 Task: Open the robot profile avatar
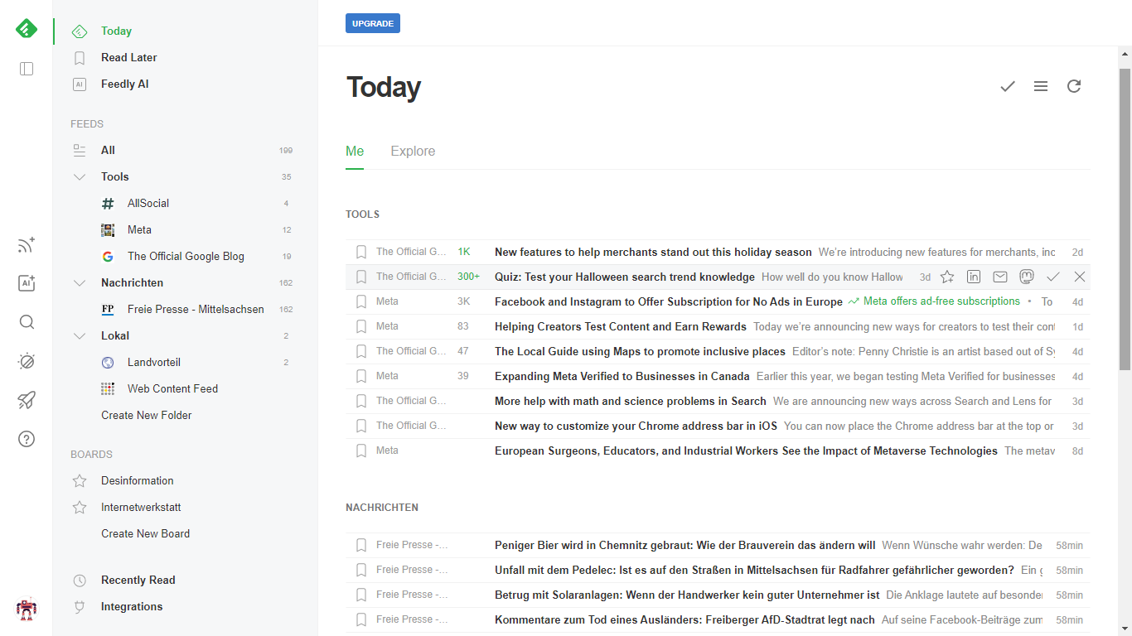(x=27, y=609)
